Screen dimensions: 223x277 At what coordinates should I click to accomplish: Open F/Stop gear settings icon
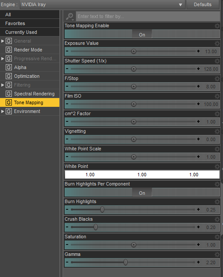pyautogui.click(x=217, y=79)
